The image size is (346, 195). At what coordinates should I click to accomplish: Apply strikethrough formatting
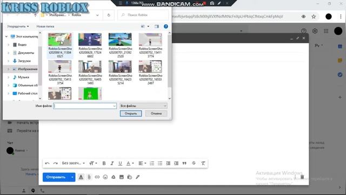coord(194,163)
